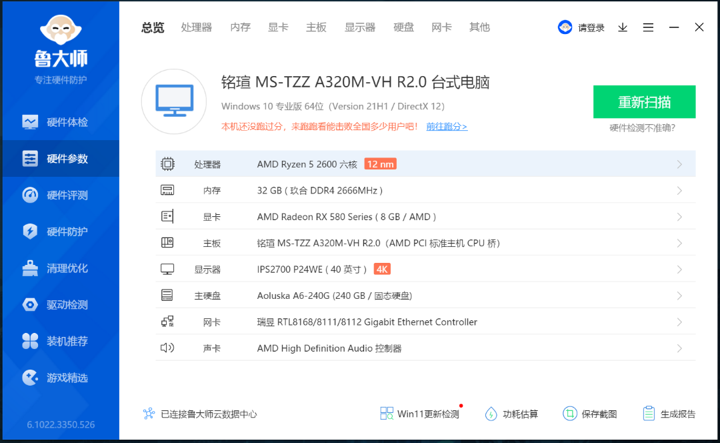Follow the 前往跑分> link
Viewport: 720px width, 443px height.
coord(447,126)
